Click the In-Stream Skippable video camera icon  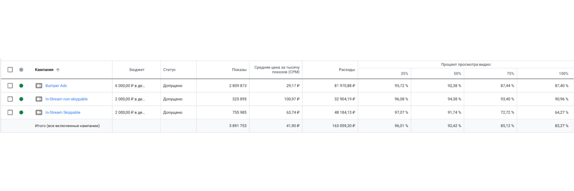coord(39,113)
